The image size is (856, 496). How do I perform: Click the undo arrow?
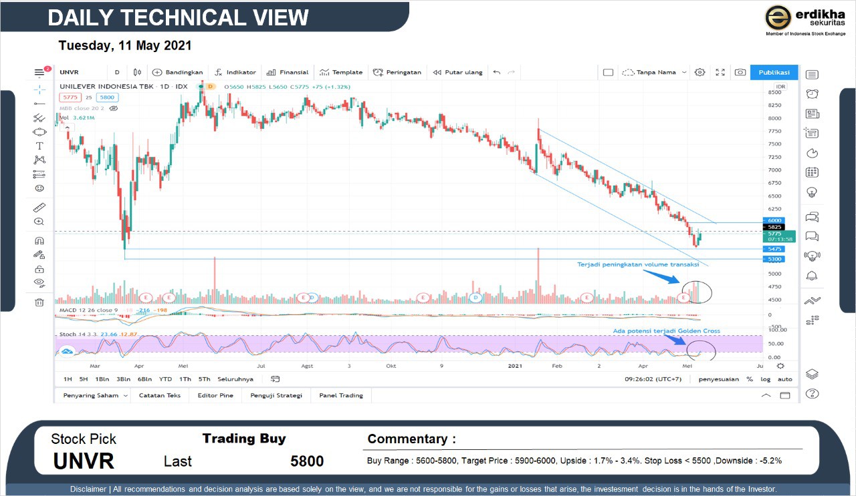pyautogui.click(x=496, y=72)
